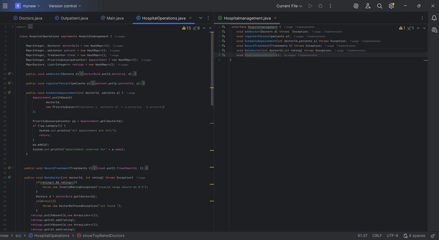Image resolution: width=439 pixels, height=240 pixels.
Task: Open AI chat tool window icon in right sidebar
Action: (x=434, y=30)
